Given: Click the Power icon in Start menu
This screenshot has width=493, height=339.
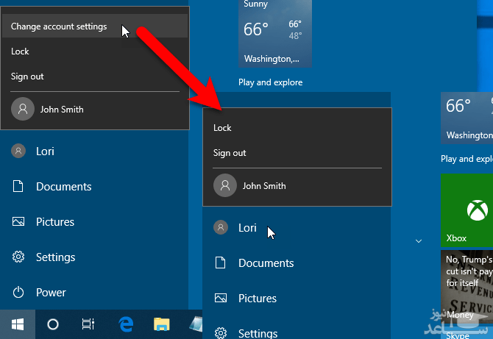Looking at the screenshot, I should pyautogui.click(x=18, y=293).
